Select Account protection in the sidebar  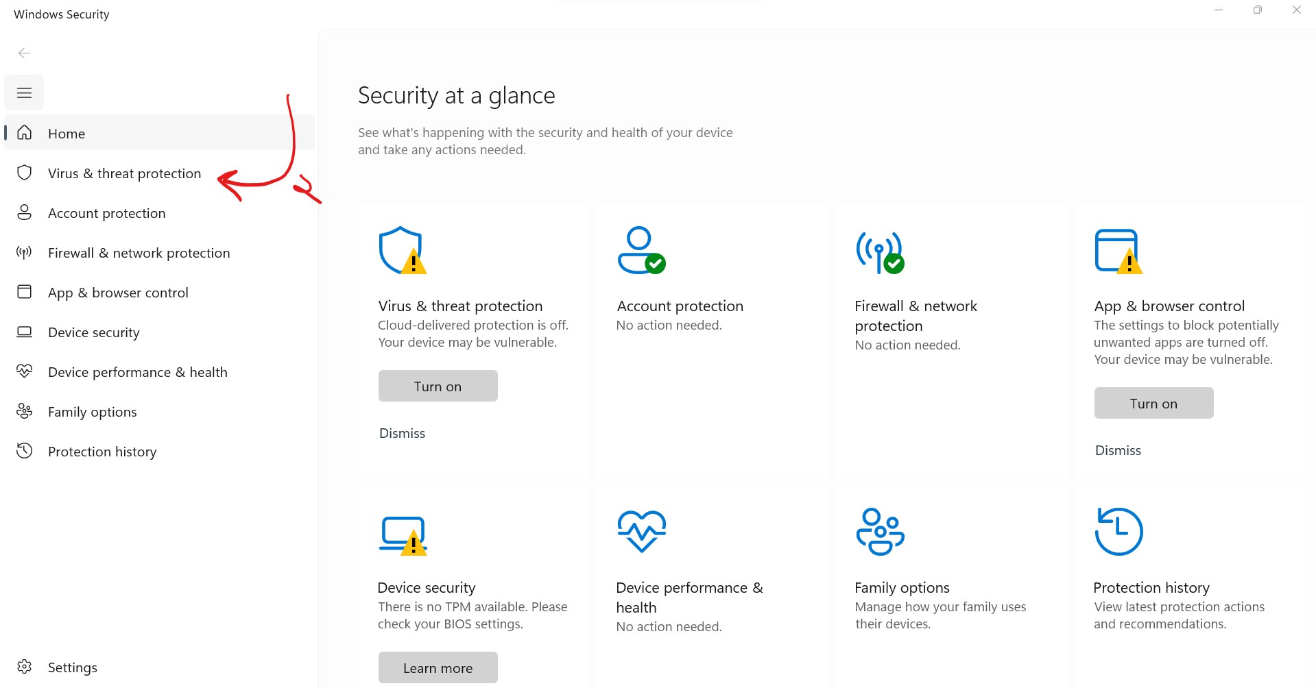(x=159, y=212)
